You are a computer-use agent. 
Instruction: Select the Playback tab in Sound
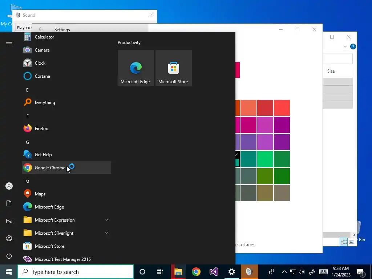point(24,28)
